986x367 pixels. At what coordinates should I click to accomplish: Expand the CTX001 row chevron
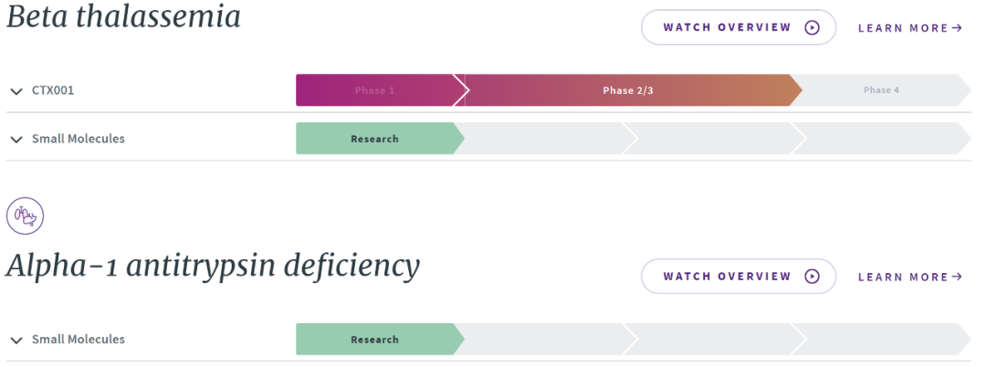16,91
